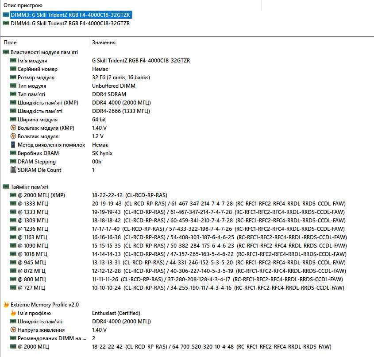374x357 pixels.
Task: Click the icon beside 'Ім'я модуля'
Action: pyautogui.click(x=13, y=60)
